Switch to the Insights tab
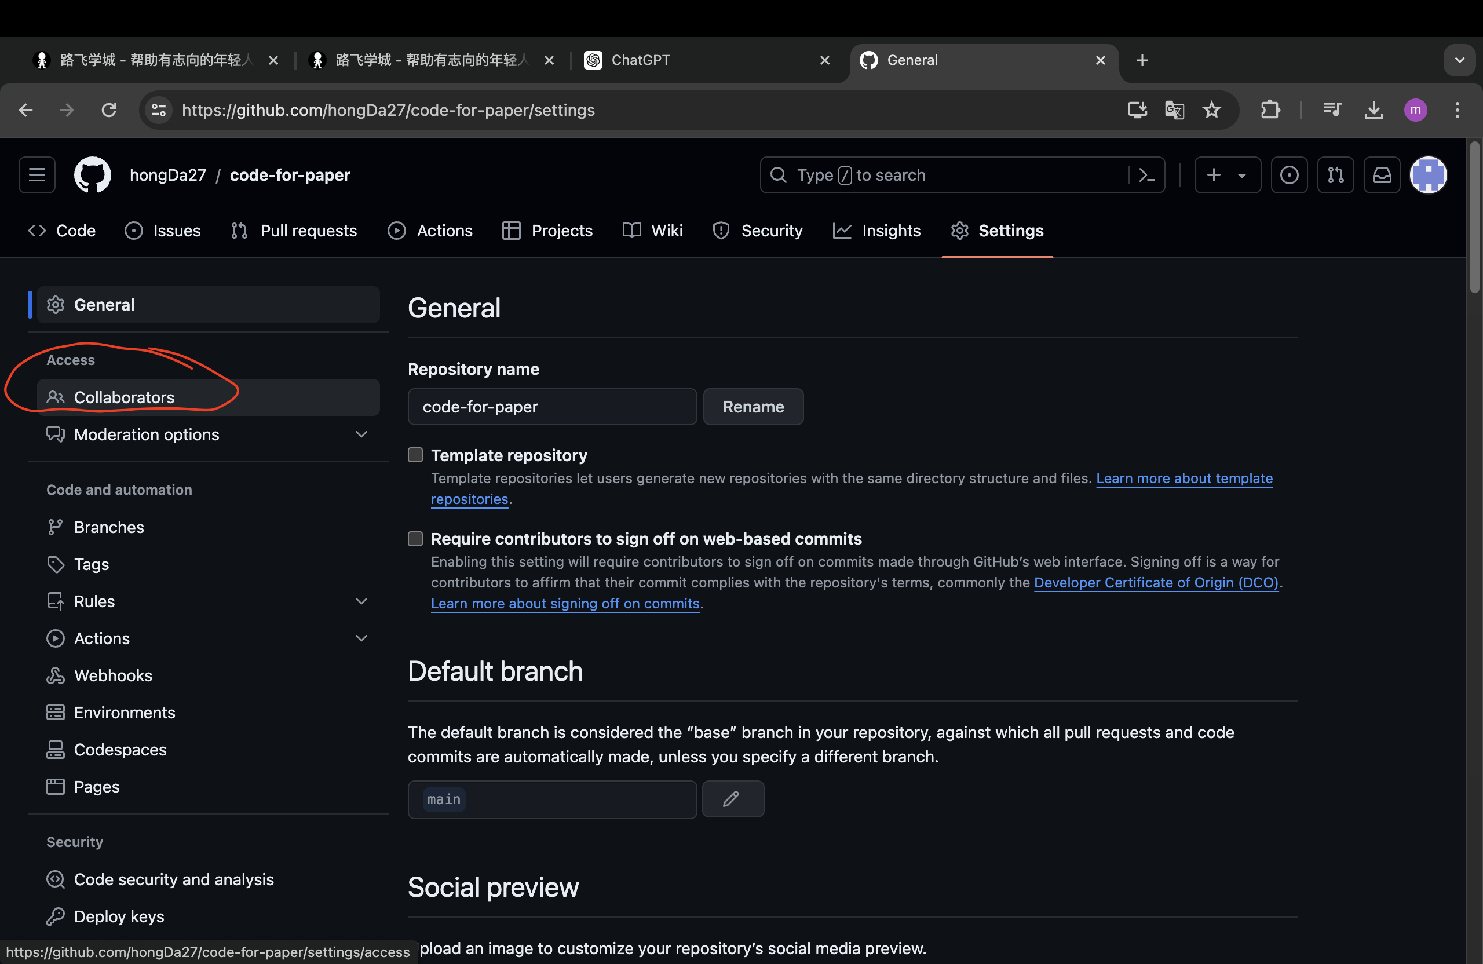Image resolution: width=1483 pixels, height=964 pixels. click(x=876, y=231)
